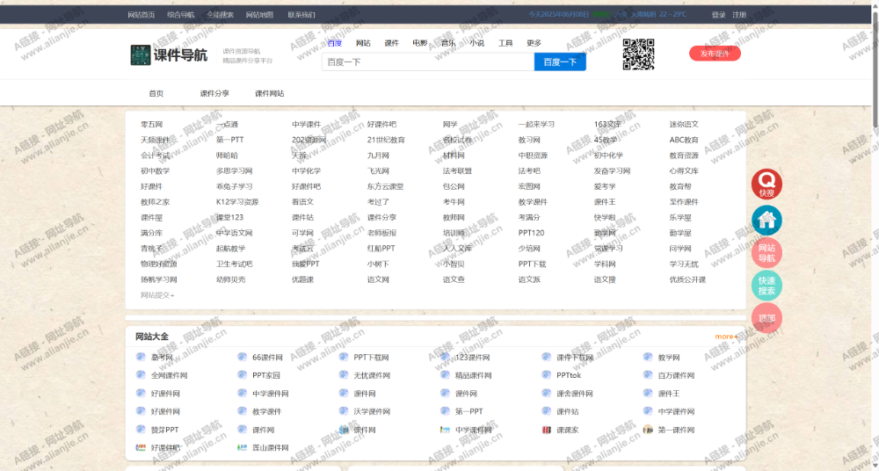
Task: Click the icon beside PPT家园
Action: click(x=243, y=375)
